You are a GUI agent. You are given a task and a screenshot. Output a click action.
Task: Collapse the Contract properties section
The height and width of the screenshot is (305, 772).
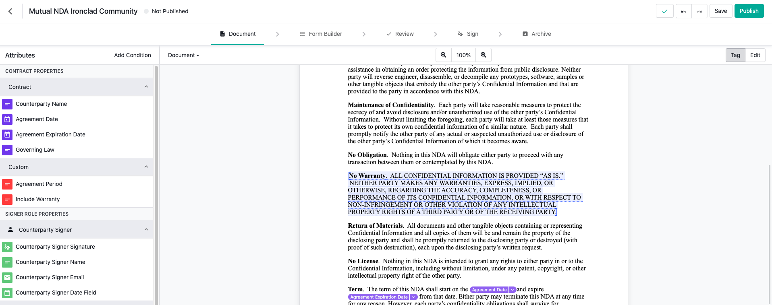pos(146,87)
